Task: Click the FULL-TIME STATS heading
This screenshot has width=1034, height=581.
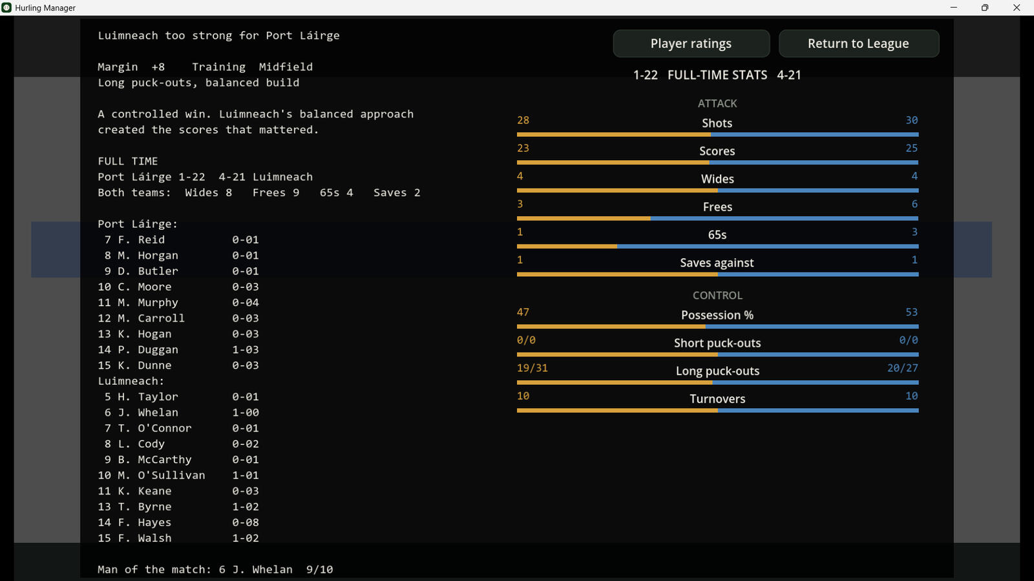Action: [x=717, y=75]
